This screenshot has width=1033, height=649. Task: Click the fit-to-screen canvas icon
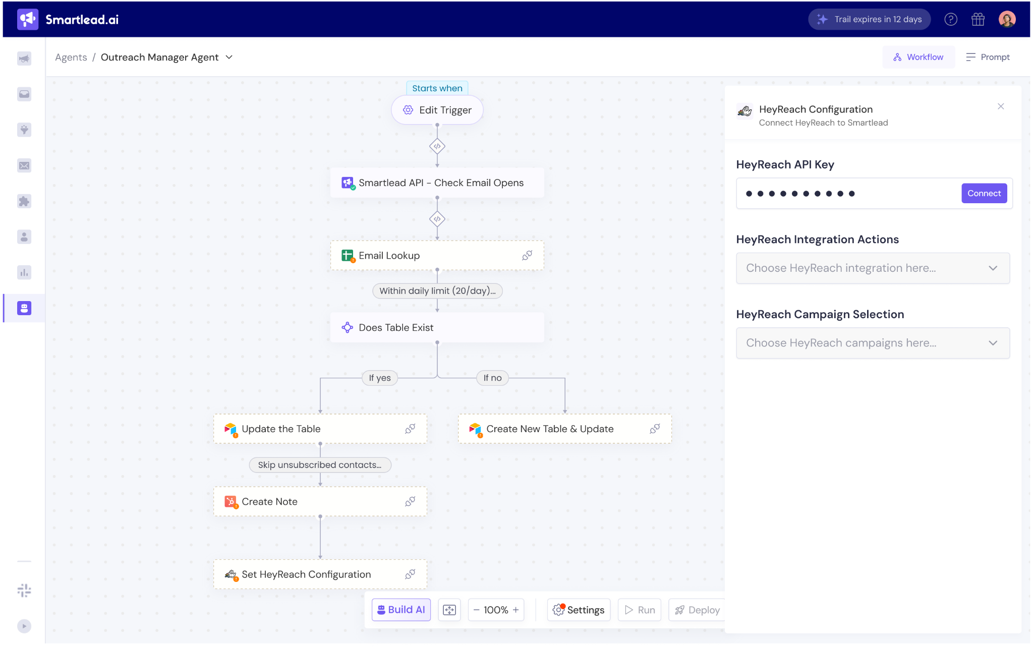tap(449, 610)
